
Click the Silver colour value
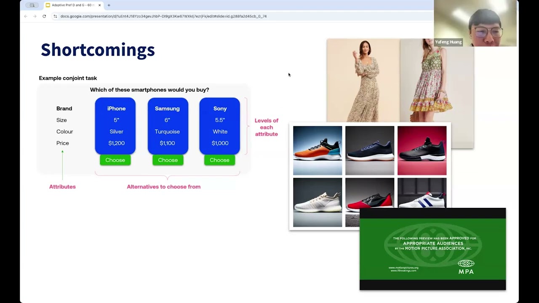tap(116, 131)
